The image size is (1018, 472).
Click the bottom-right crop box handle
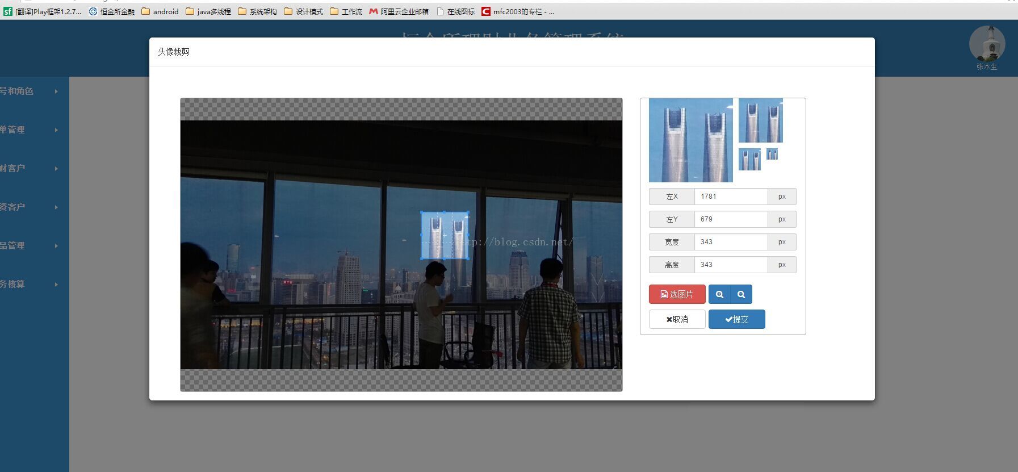click(468, 259)
